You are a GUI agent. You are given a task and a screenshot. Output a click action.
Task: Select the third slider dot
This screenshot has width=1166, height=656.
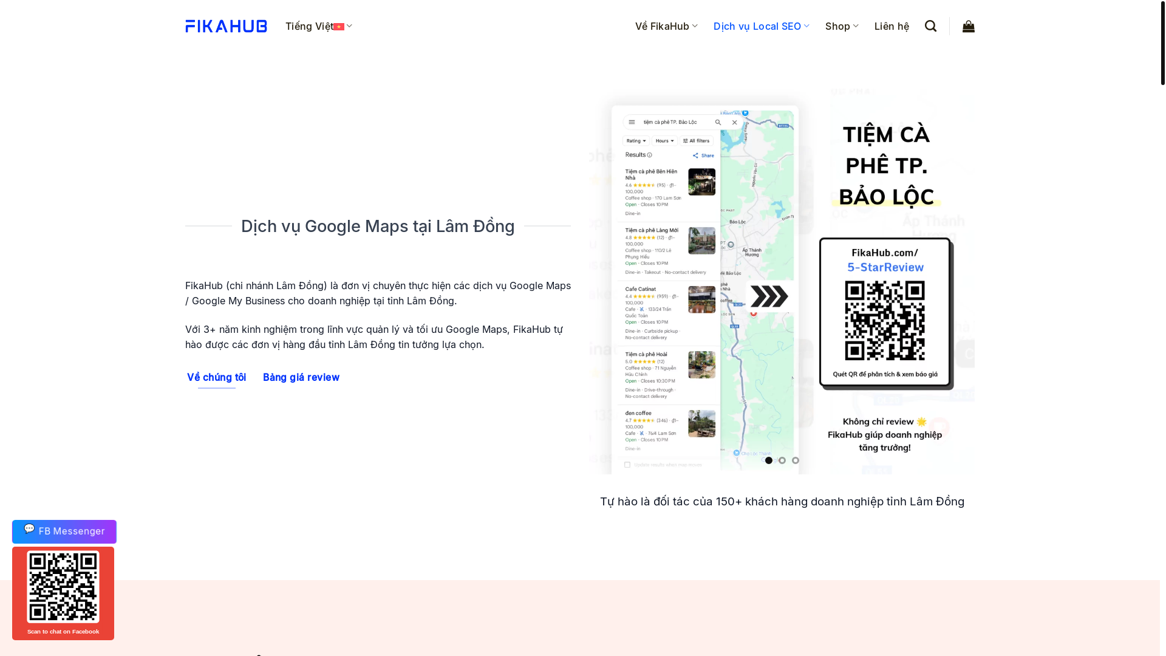pyautogui.click(x=796, y=460)
